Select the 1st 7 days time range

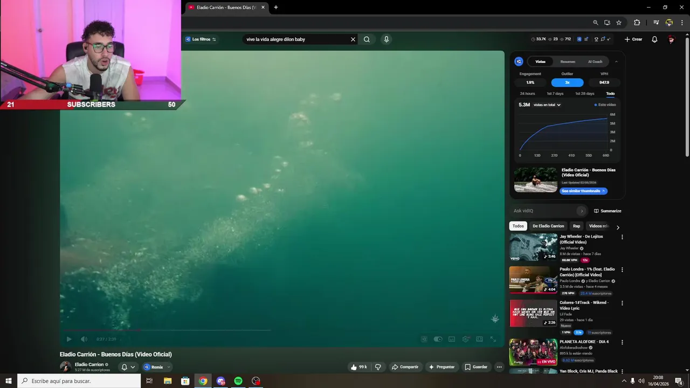tap(555, 94)
